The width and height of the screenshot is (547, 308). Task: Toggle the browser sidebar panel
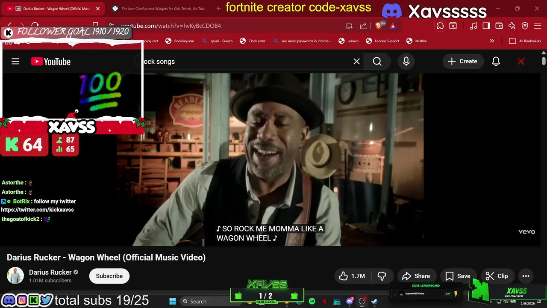[x=486, y=26]
